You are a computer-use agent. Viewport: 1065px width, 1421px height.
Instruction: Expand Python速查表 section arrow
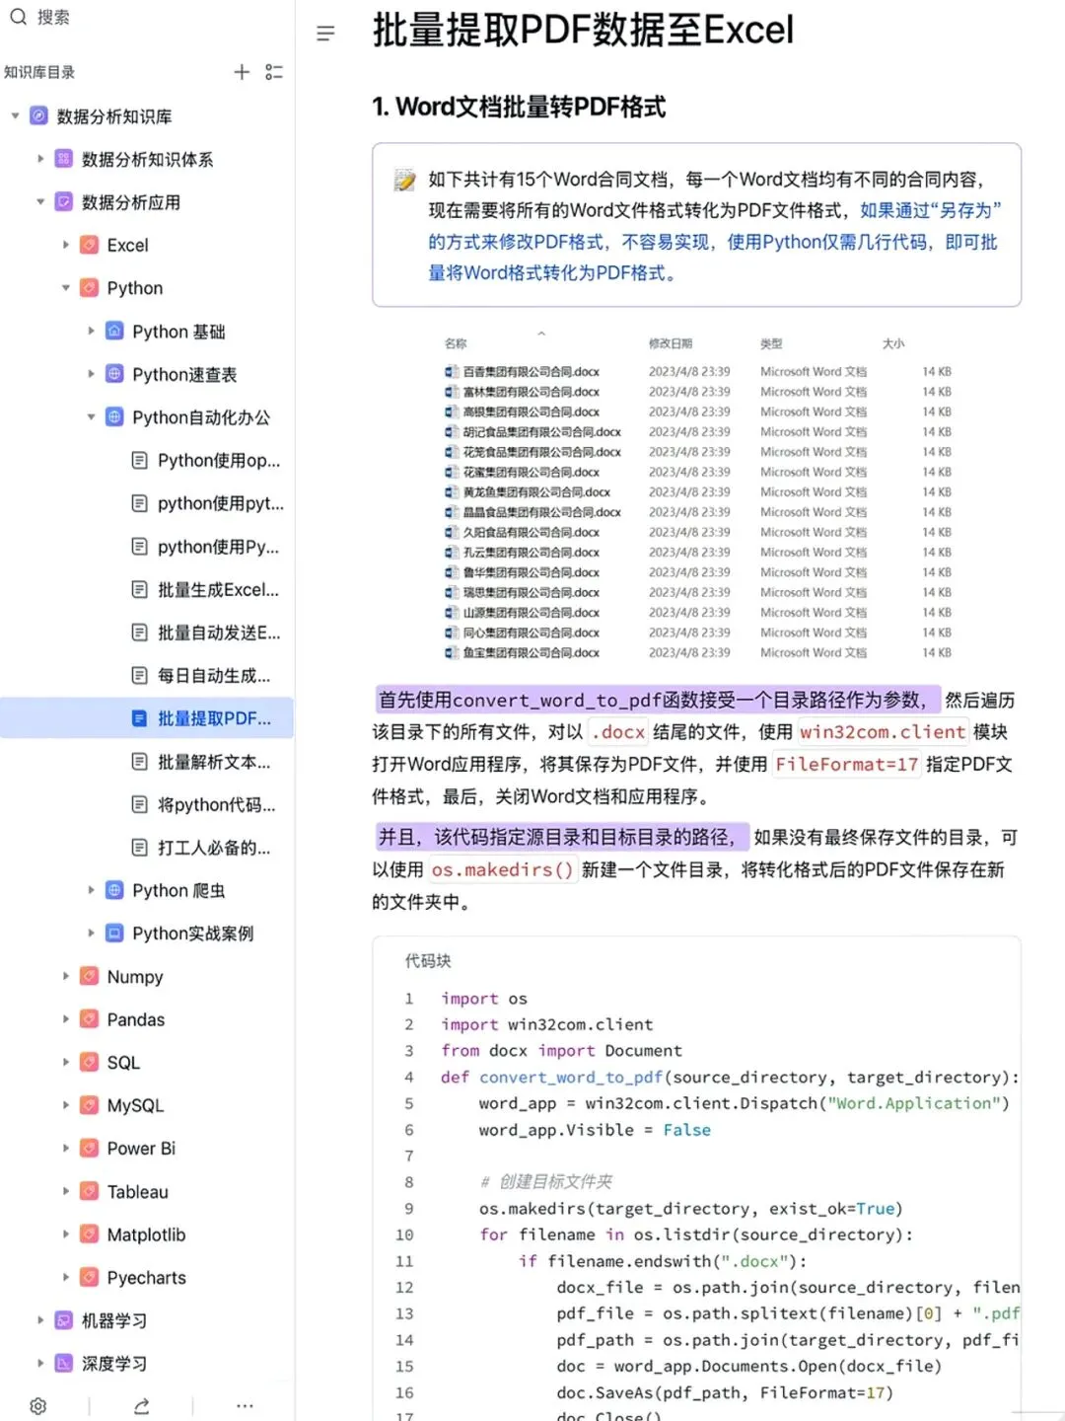91,374
